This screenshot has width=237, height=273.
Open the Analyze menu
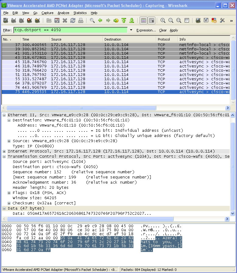click(63, 13)
